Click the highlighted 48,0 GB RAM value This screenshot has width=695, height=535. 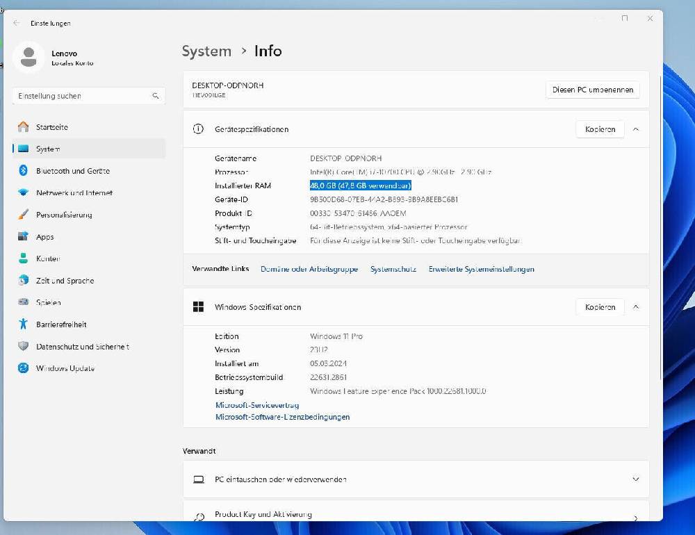[360, 186]
